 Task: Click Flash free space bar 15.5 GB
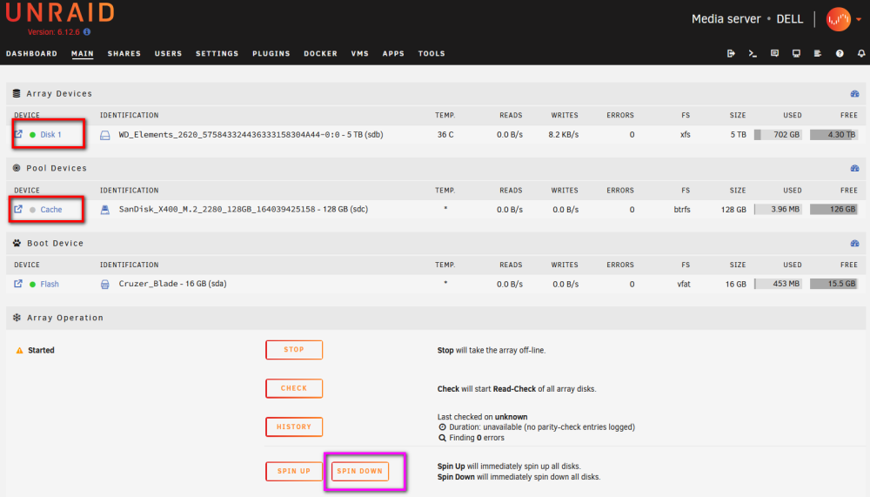834,284
